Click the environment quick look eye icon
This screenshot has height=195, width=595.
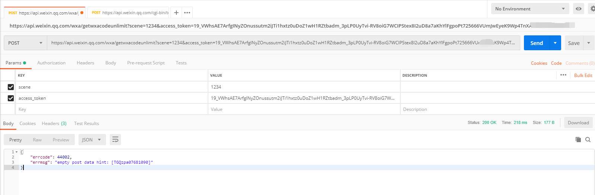[x=579, y=9]
